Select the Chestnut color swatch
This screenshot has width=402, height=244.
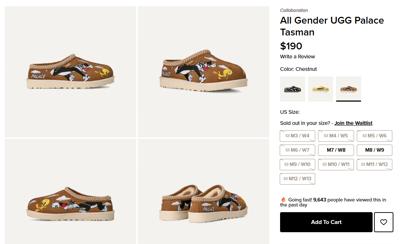348,89
